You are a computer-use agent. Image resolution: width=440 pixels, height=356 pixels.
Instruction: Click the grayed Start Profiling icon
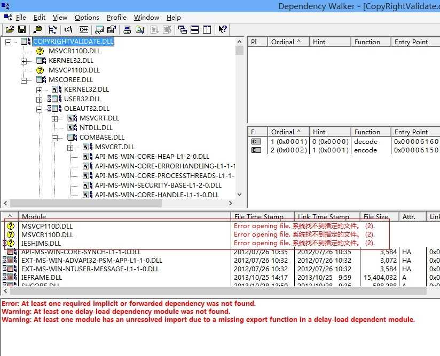tap(155, 29)
